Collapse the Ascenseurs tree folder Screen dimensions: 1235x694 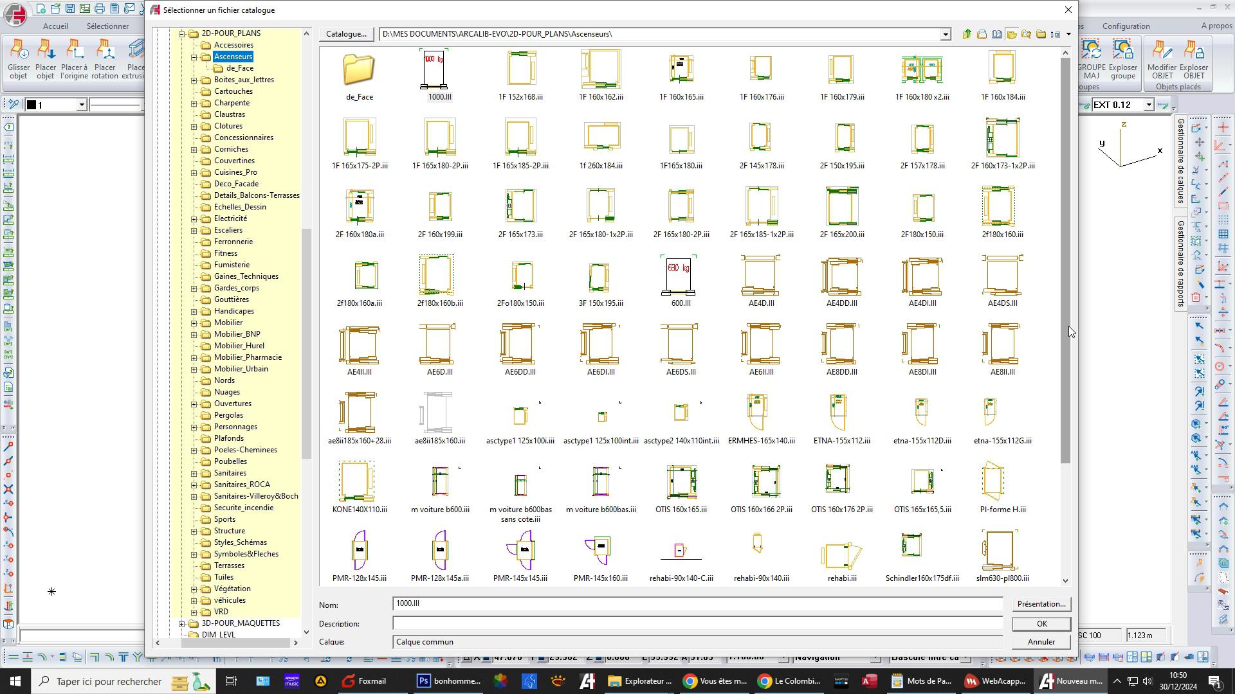(x=194, y=57)
